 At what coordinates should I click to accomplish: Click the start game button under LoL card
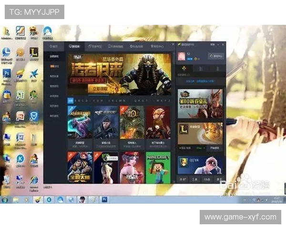(x=214, y=148)
